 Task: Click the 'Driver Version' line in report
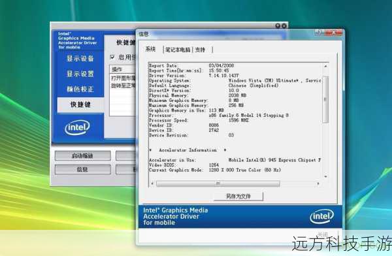[194, 75]
